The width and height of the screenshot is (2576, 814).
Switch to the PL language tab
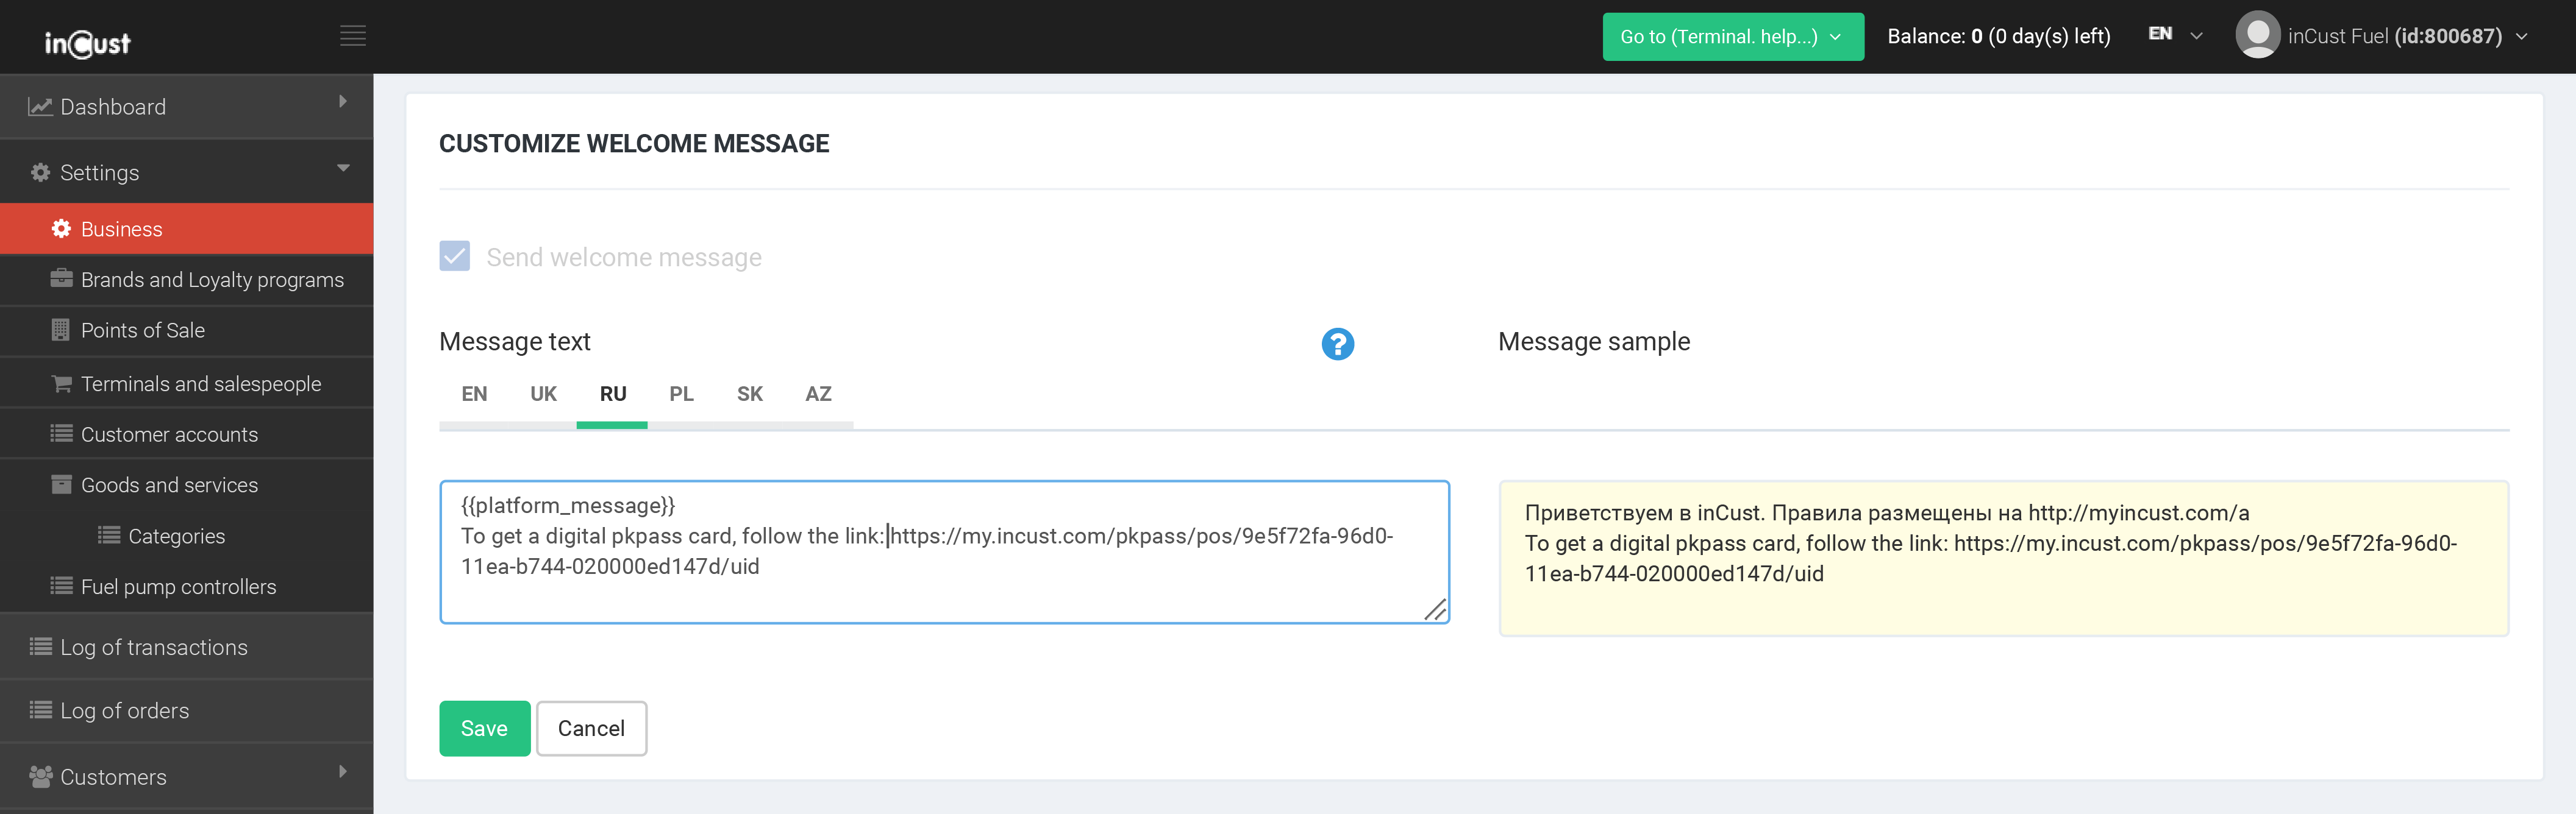(x=681, y=394)
